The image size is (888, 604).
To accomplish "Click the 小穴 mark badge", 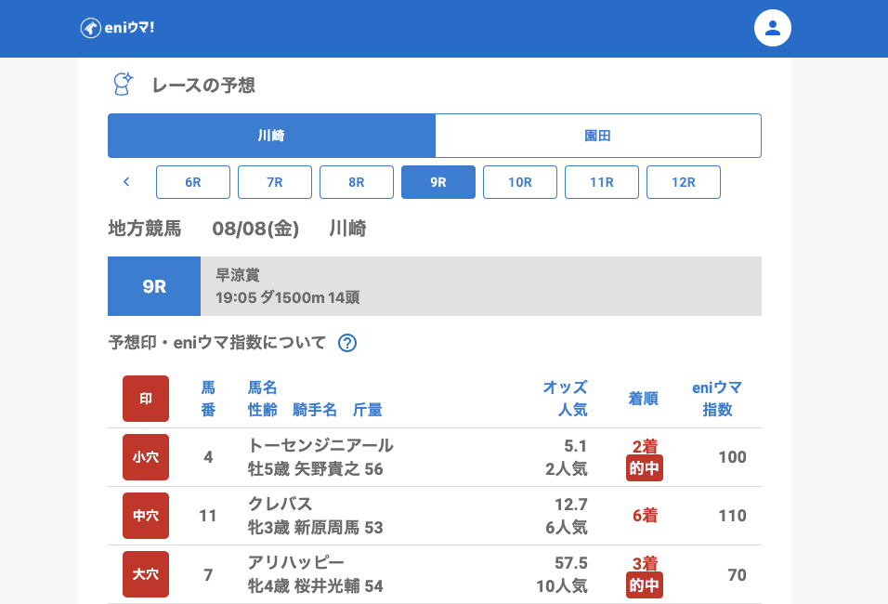I will [x=146, y=457].
